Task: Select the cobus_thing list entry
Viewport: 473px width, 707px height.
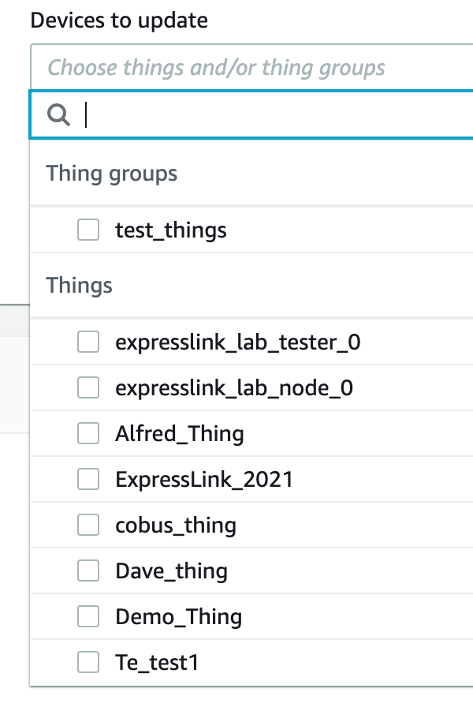Action: pyautogui.click(x=176, y=525)
